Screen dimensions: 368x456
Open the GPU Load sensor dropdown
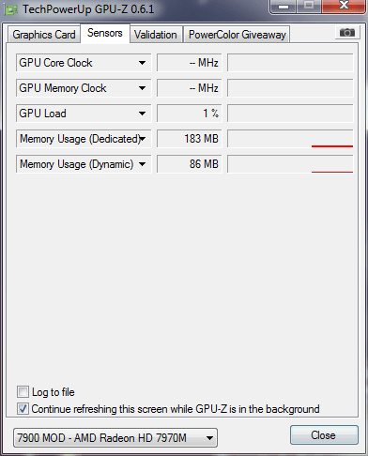[x=142, y=114]
